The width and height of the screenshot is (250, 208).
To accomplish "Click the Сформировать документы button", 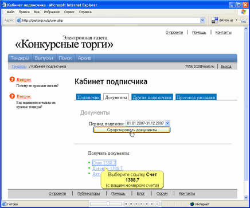I will (x=132, y=130).
